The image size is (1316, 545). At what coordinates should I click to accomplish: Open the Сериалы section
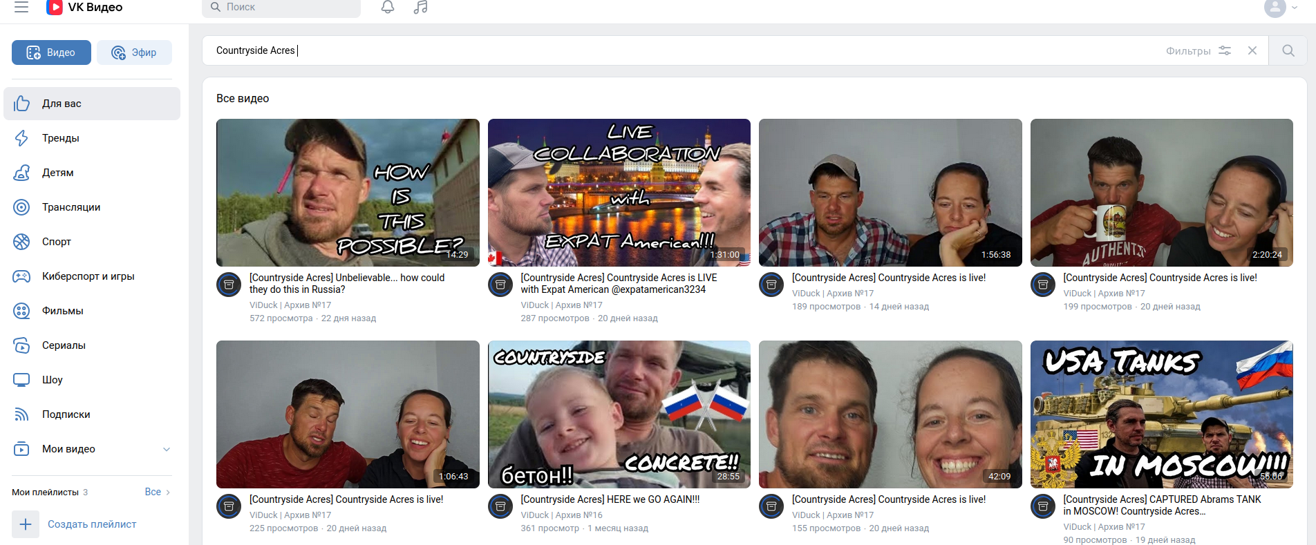(x=92, y=345)
